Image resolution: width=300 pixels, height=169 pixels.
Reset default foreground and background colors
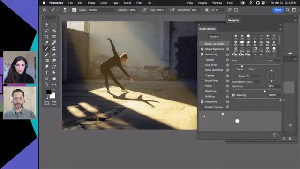(x=47, y=98)
